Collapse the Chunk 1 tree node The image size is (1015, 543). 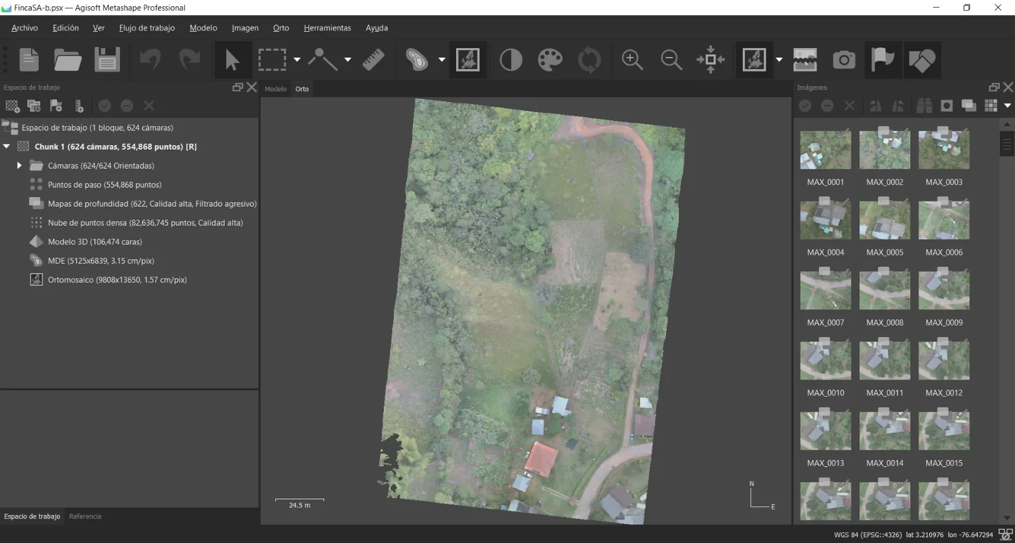pos(7,146)
